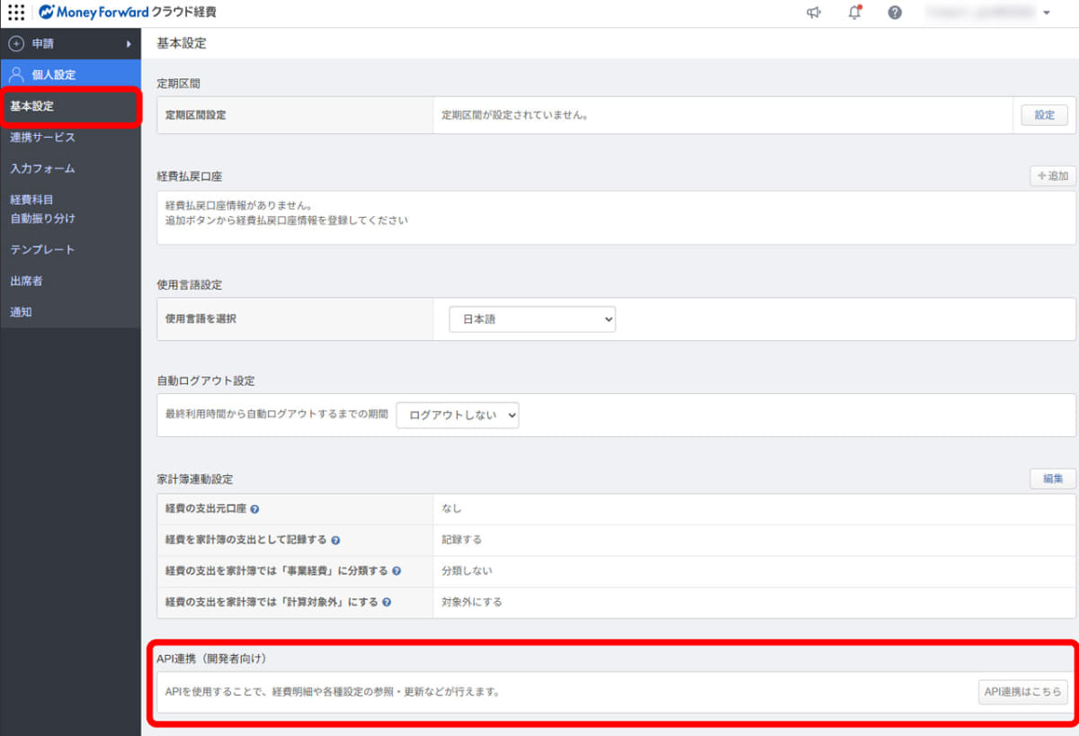
Task: Open the auto-logout period dropdown
Action: point(457,415)
